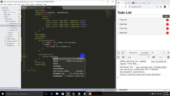Screen dimensions: 170x96
Task: Collapse the src folder
Action: pos(3,17)
